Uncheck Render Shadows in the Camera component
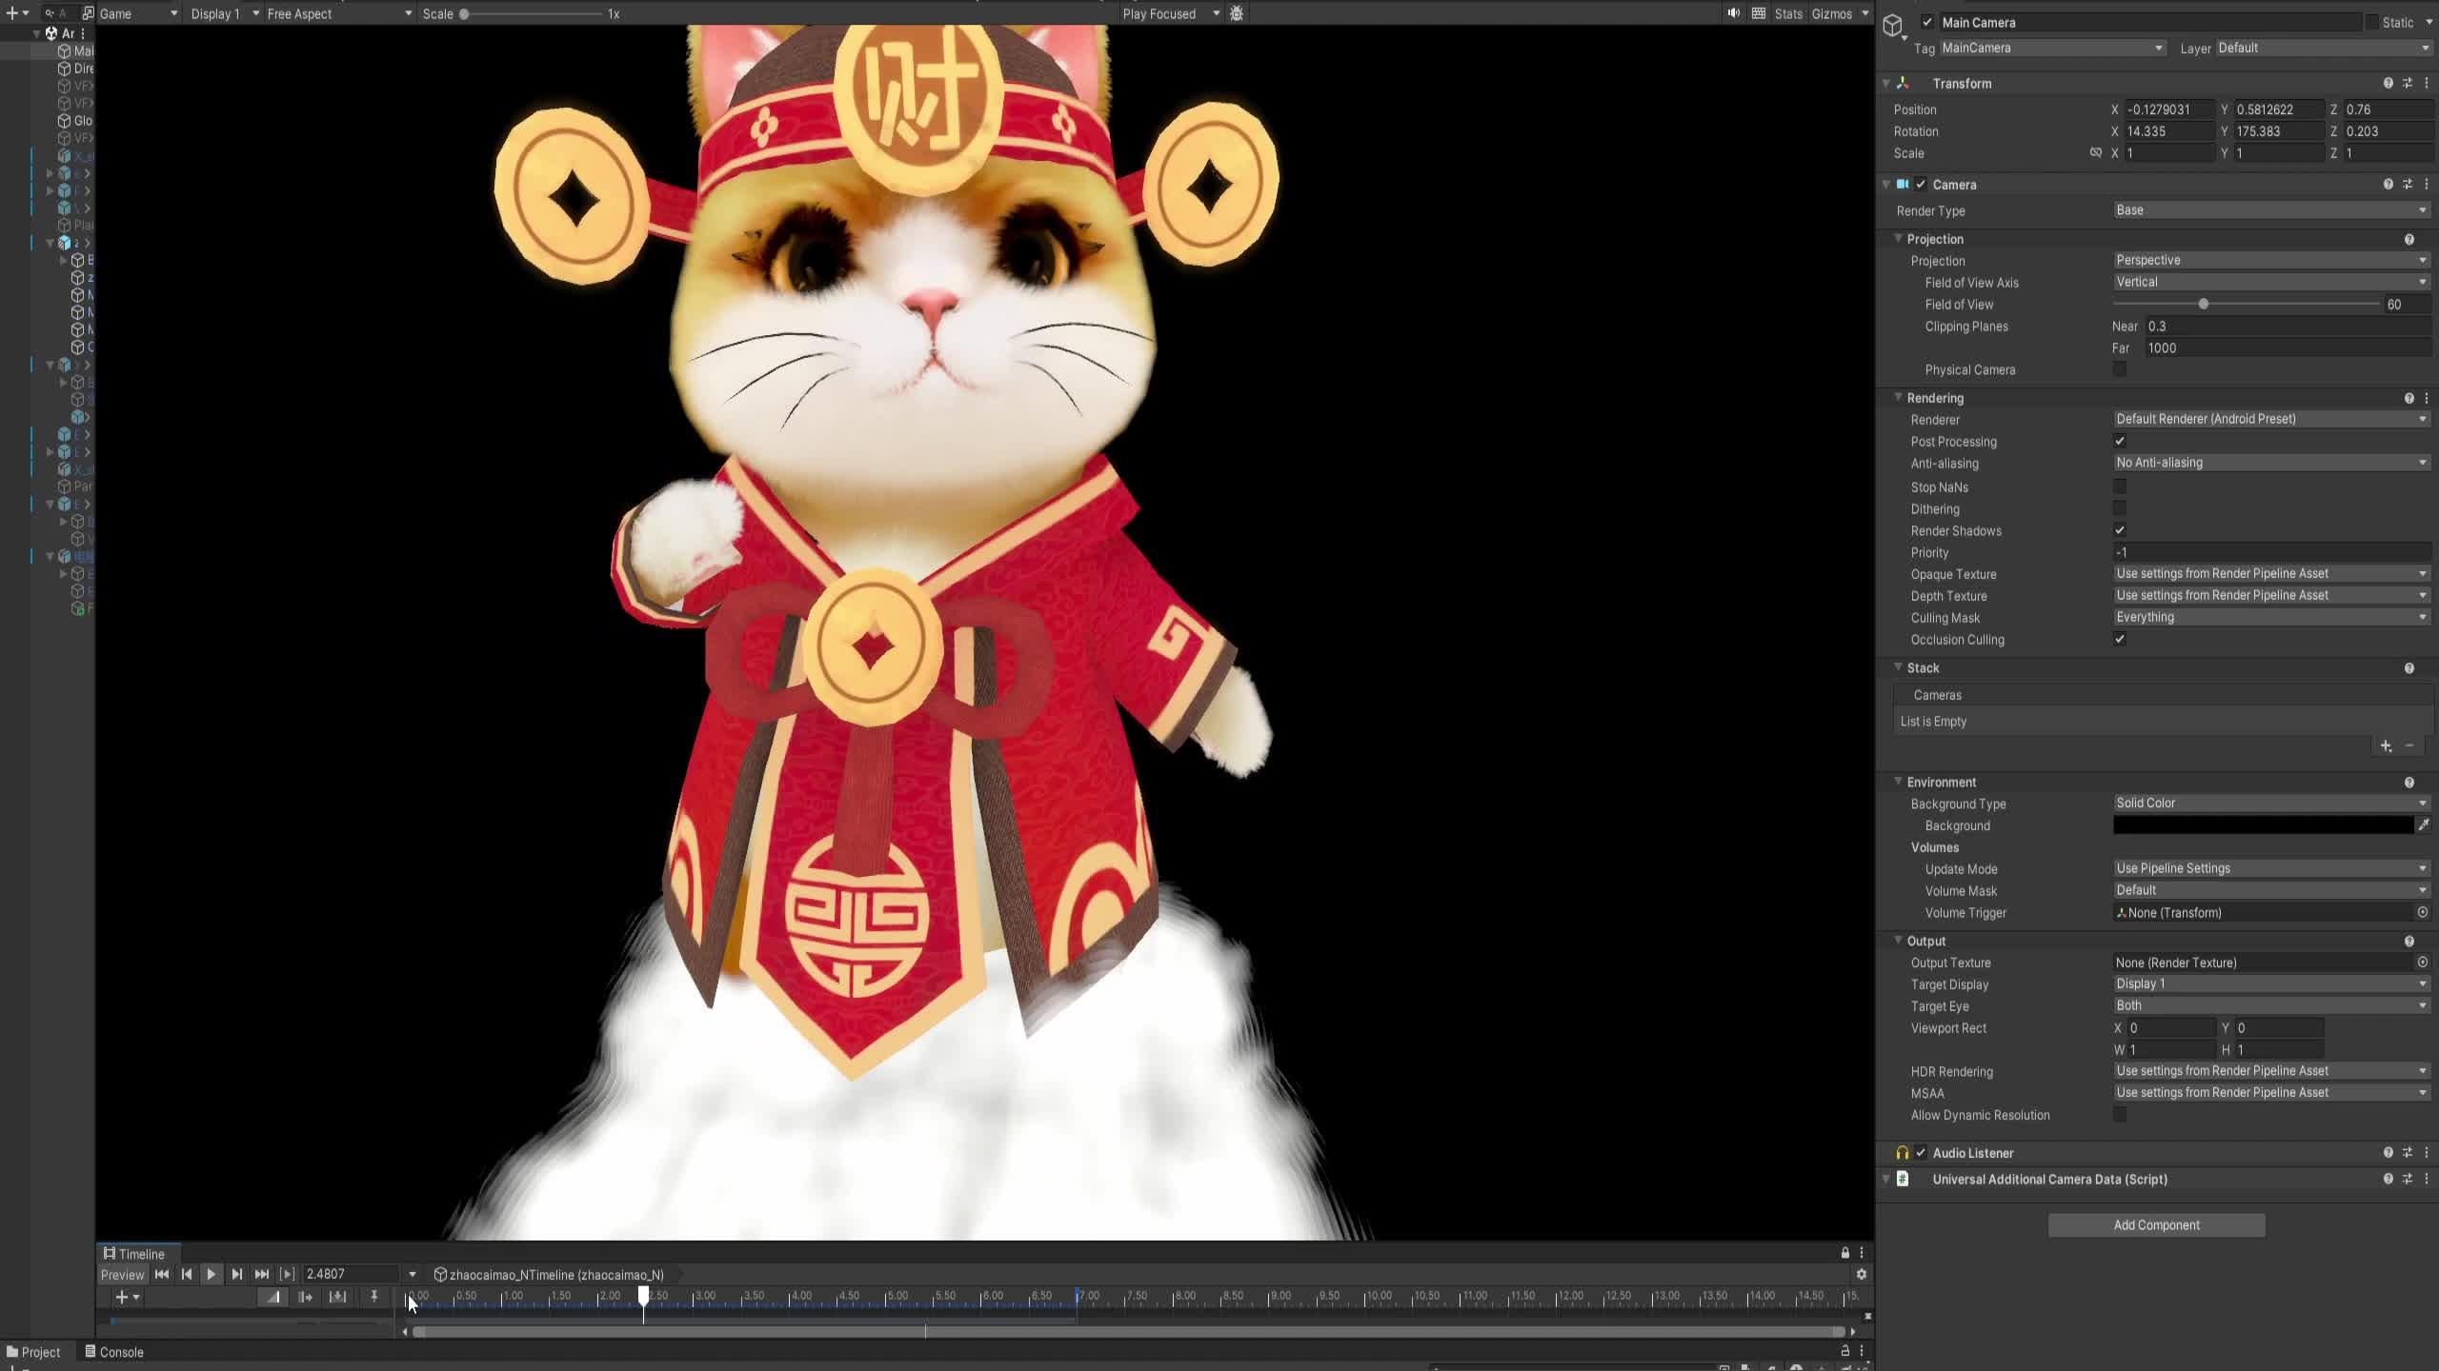2439x1371 pixels. [2121, 530]
